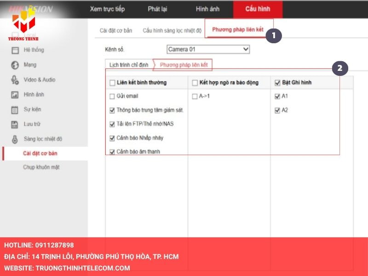368x276 pixels.
Task: Click the Hệ thống sidebar icon
Action: pyautogui.click(x=15, y=50)
